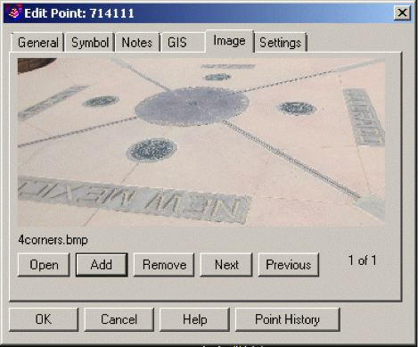
Task: Add a new image with Add button
Action: click(102, 265)
